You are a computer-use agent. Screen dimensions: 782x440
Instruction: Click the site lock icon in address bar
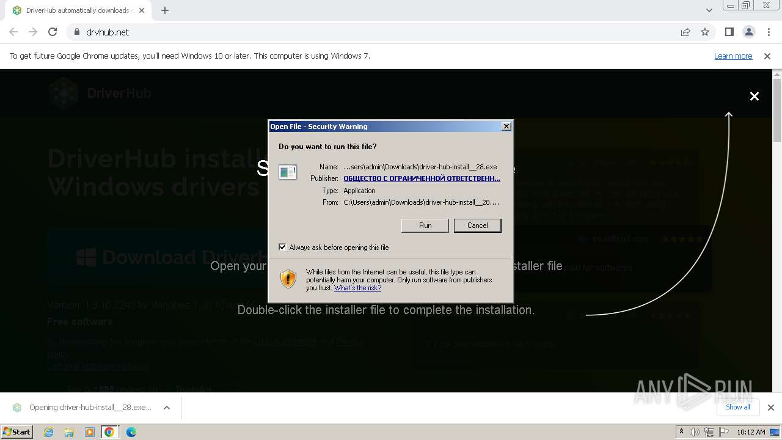77,32
